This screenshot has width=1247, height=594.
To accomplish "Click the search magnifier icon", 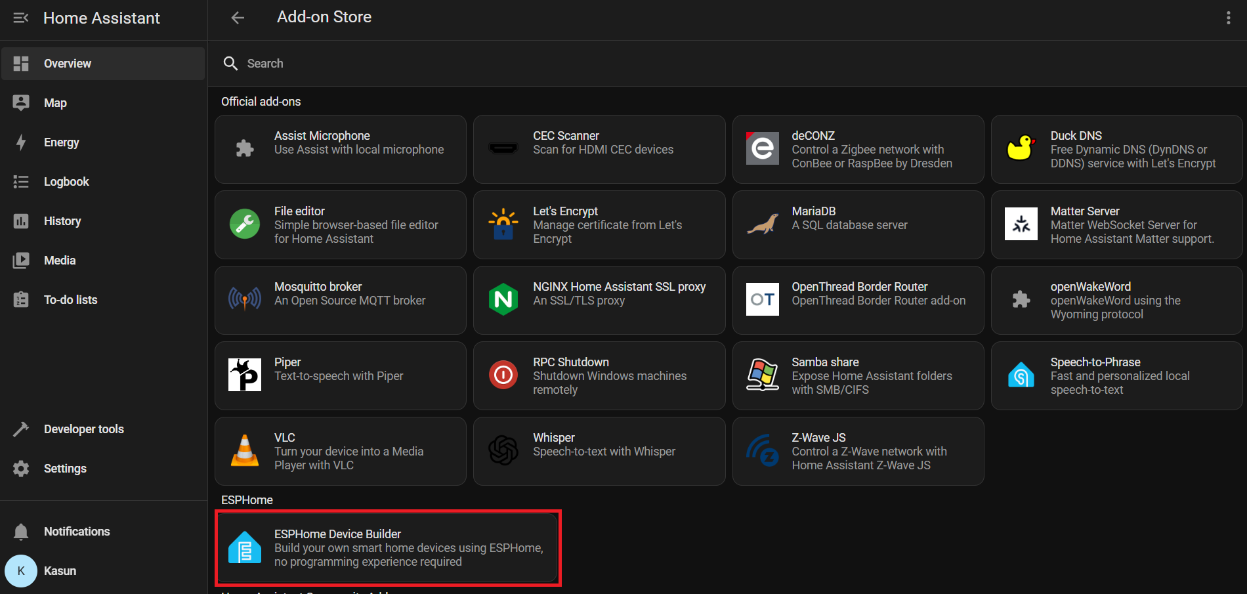I will (x=230, y=63).
